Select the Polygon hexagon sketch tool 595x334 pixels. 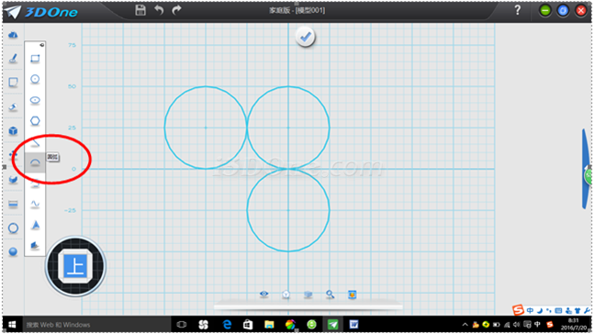[x=35, y=121]
